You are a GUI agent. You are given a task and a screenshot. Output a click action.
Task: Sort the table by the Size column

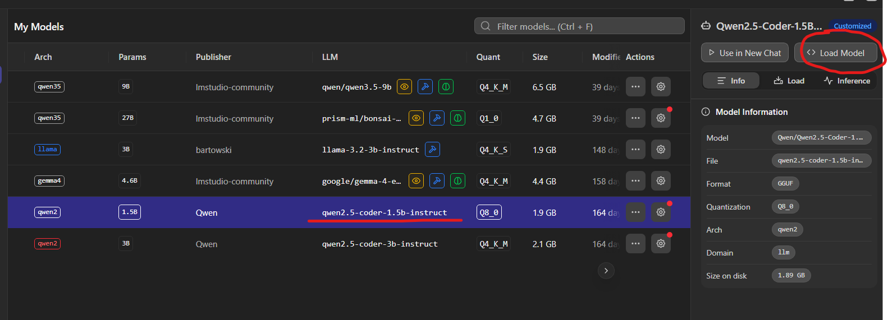[x=540, y=57]
